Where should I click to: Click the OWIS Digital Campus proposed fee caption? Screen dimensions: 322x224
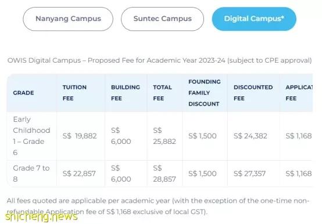(x=160, y=60)
